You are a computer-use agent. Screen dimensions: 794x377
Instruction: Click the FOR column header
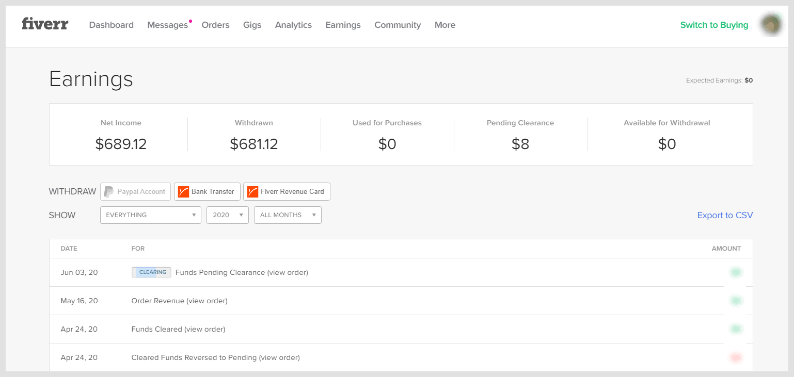click(138, 249)
